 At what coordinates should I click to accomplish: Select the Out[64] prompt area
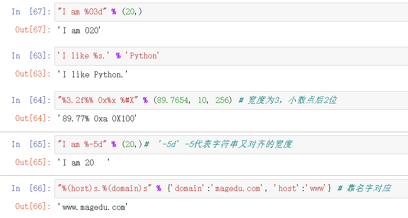click(x=33, y=118)
